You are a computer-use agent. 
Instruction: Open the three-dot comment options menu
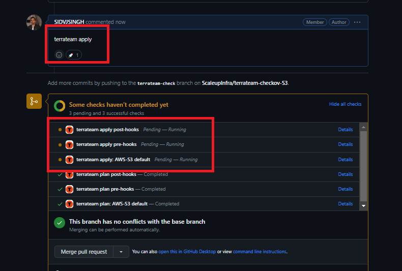coord(357,22)
